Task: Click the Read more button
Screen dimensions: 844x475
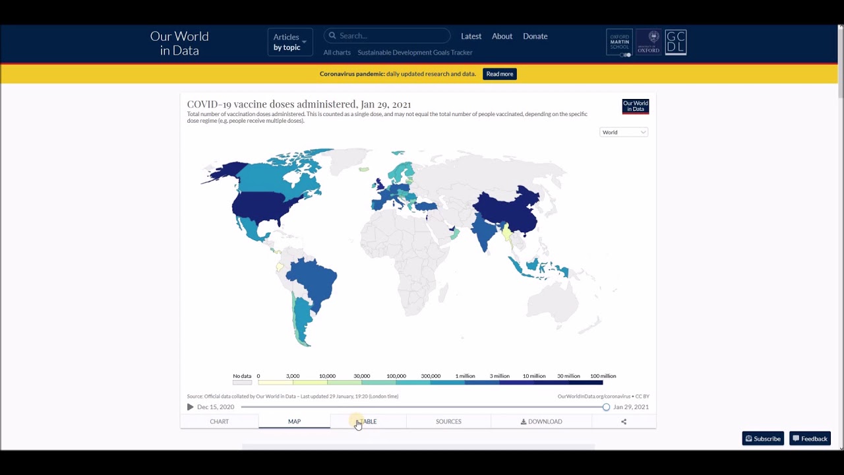Action: click(499, 74)
